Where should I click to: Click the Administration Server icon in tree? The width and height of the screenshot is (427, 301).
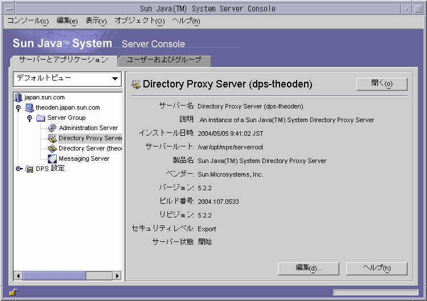coord(52,128)
